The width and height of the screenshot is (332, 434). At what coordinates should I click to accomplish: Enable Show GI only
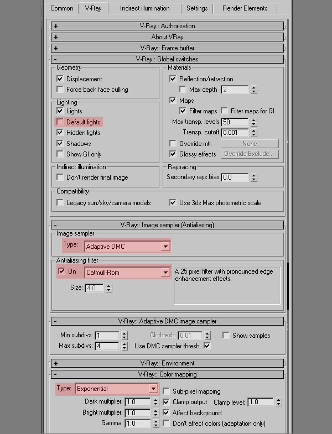tap(60, 154)
